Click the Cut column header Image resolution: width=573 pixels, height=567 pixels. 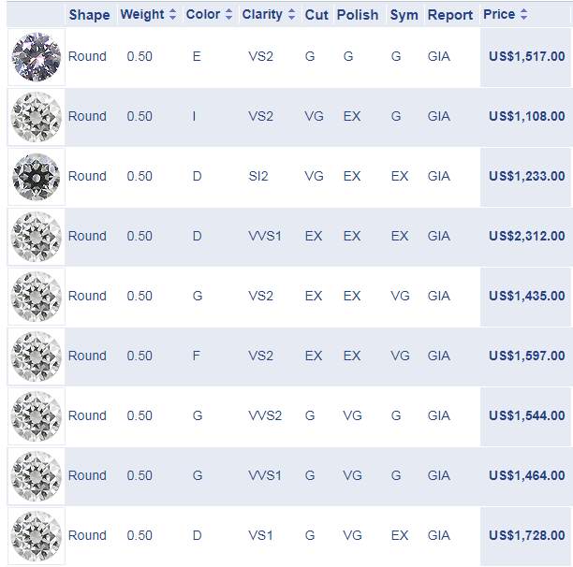point(316,15)
